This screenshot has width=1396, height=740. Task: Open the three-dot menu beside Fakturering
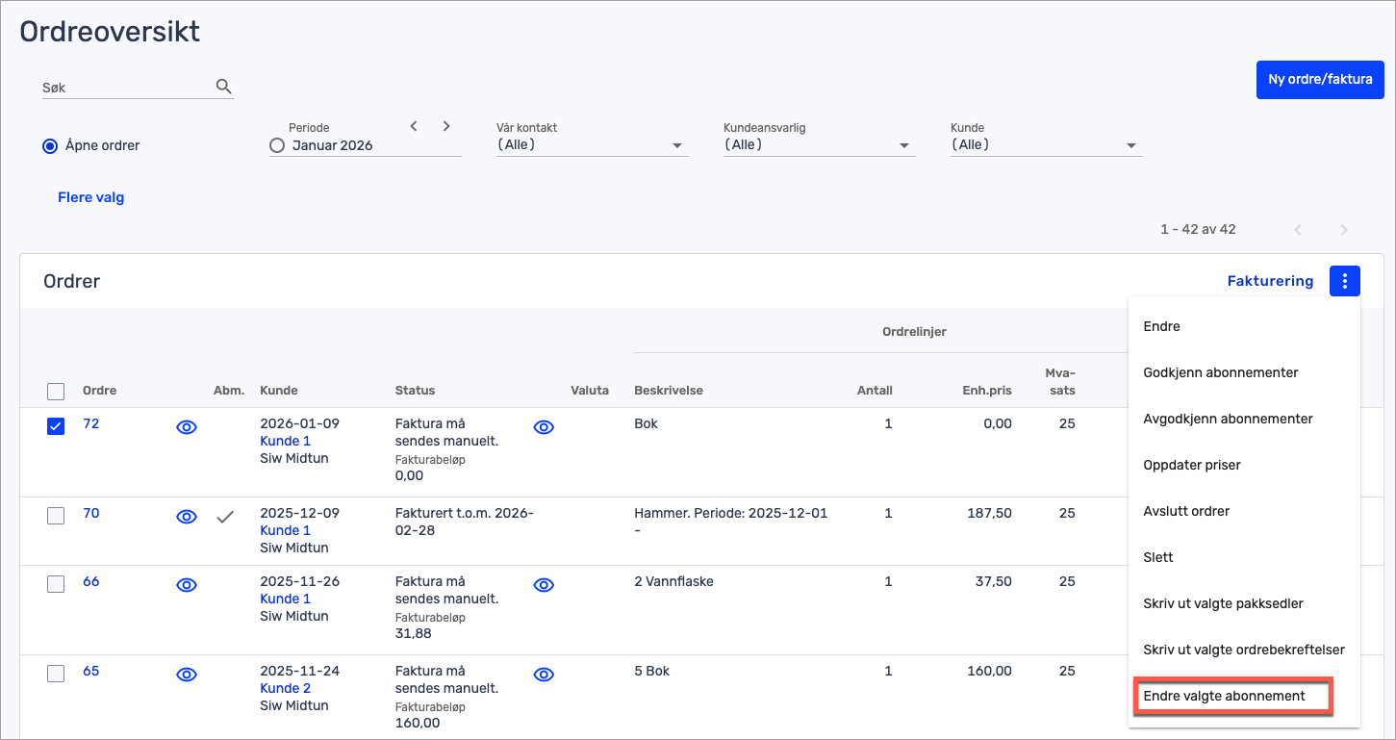(x=1344, y=281)
